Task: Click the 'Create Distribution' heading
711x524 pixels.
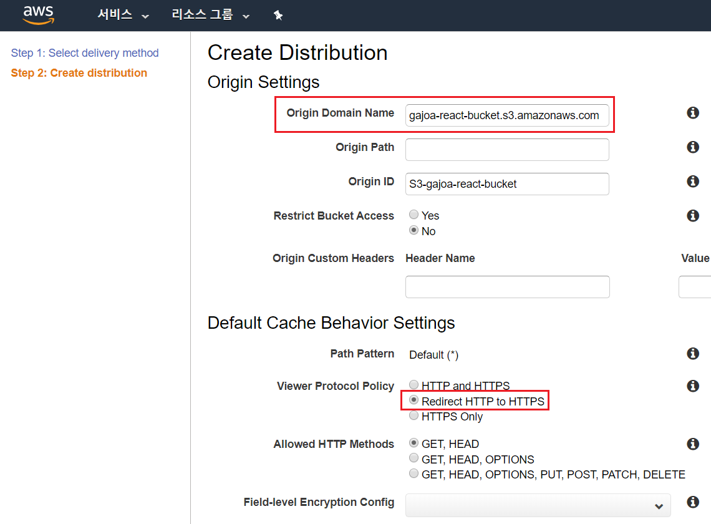Action: point(297,52)
